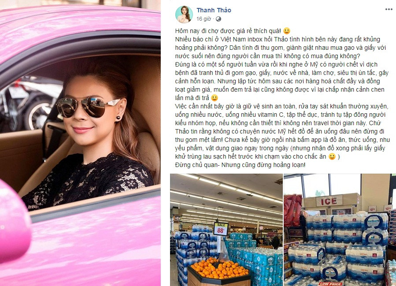Click the smiley emoji after 'thích quá!'
This screenshot has width=396, height=286.
287,31
